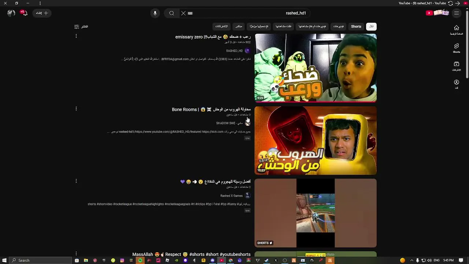
Task: Open the Rocket League short thumbnail
Action: (315, 213)
